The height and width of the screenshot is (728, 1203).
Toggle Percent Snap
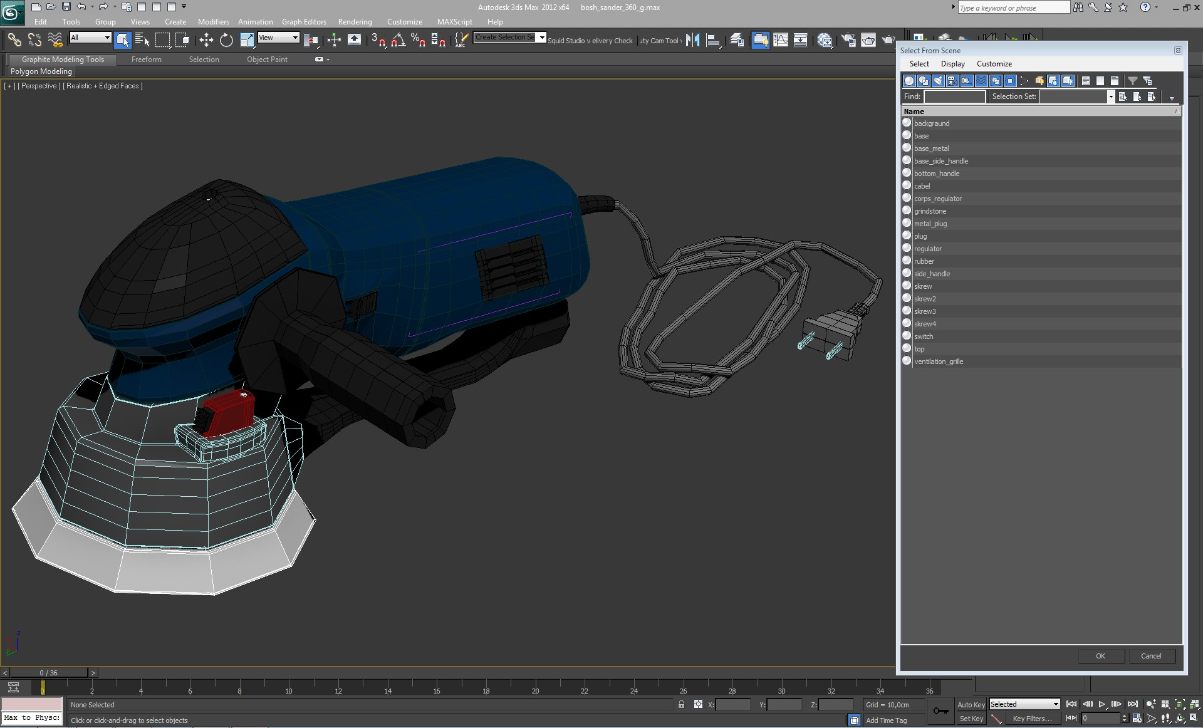(418, 40)
